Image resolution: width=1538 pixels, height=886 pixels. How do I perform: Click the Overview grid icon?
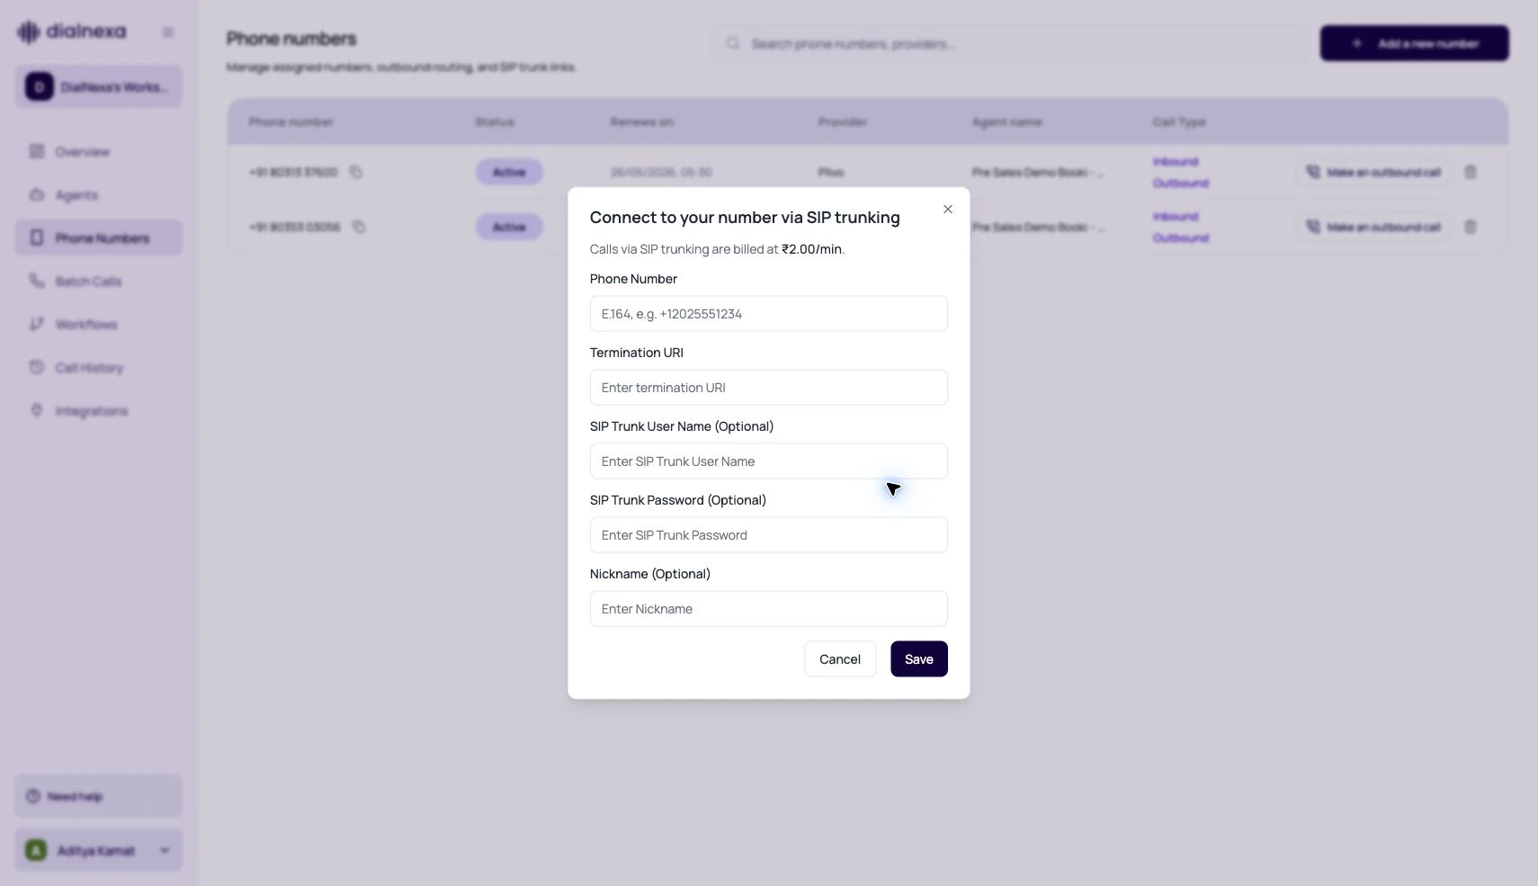tap(37, 151)
